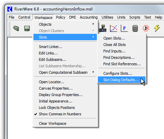
Task: Open the File menu
Action: [11, 17]
